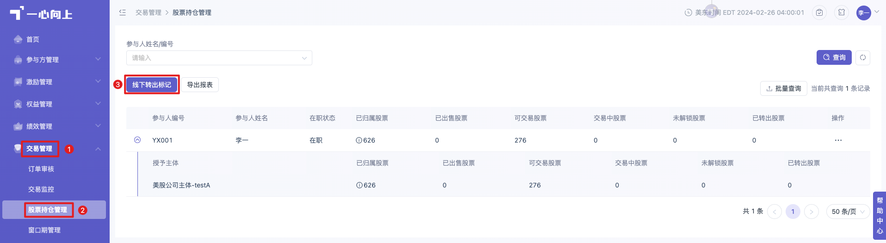Click the 查询 search button
The height and width of the screenshot is (243, 886).
[x=834, y=57]
